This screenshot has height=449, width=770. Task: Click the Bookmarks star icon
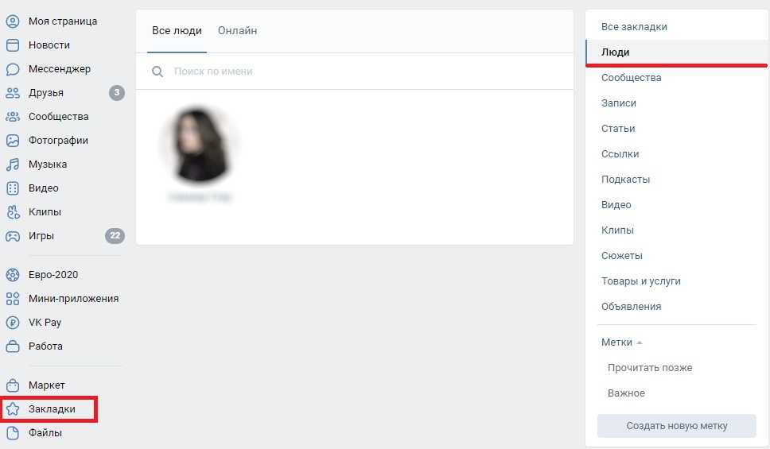pos(13,409)
